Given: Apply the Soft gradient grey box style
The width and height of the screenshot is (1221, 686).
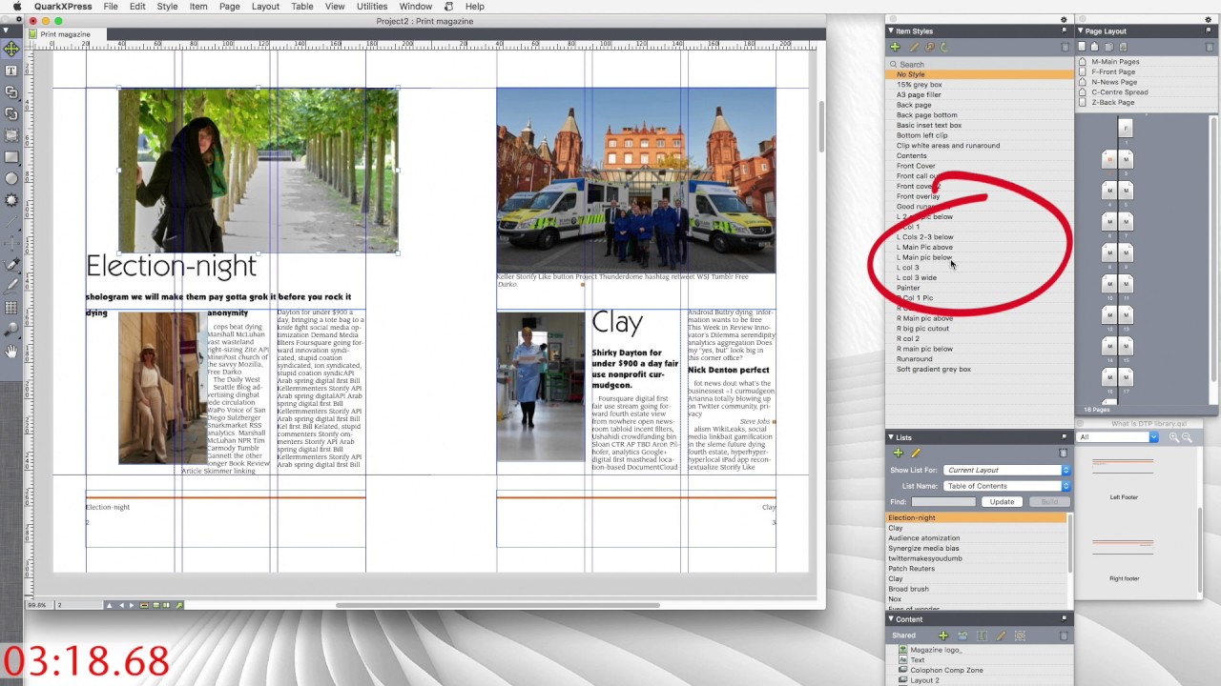Looking at the screenshot, I should [933, 370].
